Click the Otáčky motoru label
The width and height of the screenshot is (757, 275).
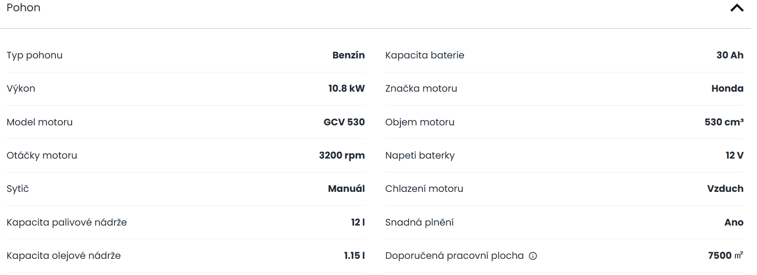point(42,155)
